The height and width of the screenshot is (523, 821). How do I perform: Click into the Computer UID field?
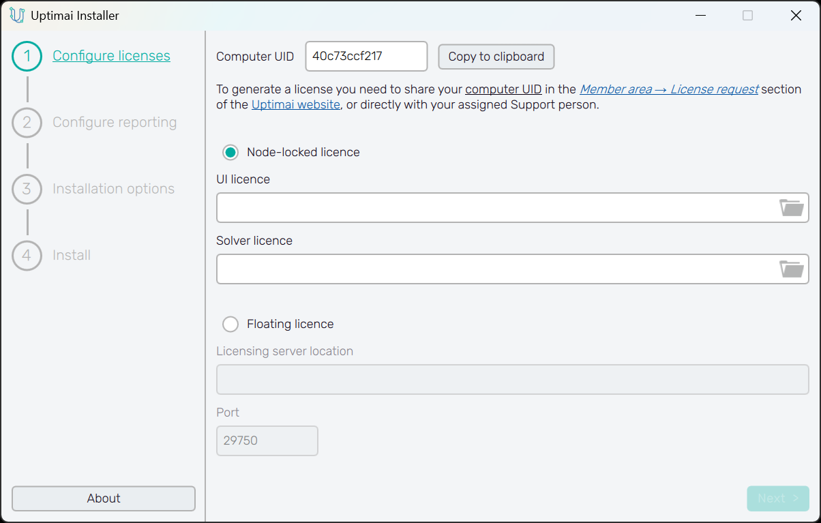point(365,57)
